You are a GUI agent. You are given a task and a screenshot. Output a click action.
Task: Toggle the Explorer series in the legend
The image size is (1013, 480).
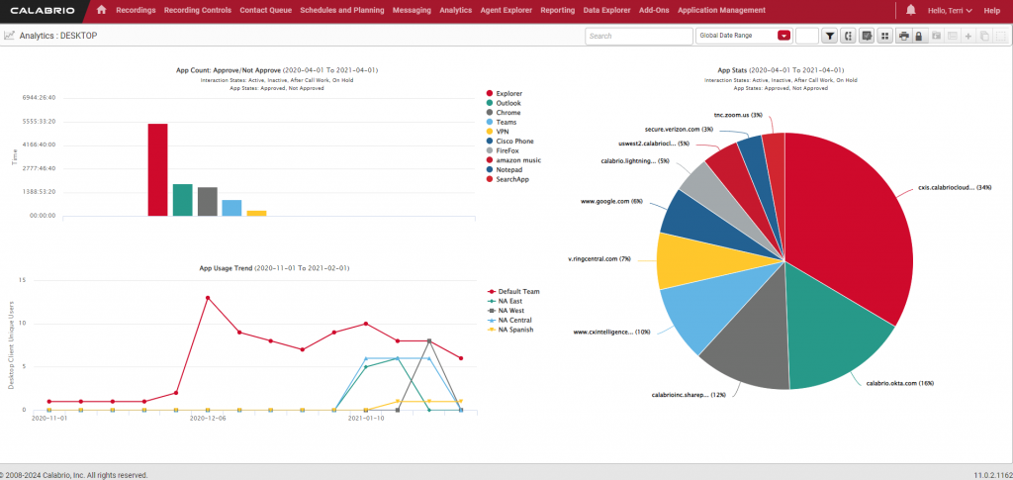(x=508, y=93)
